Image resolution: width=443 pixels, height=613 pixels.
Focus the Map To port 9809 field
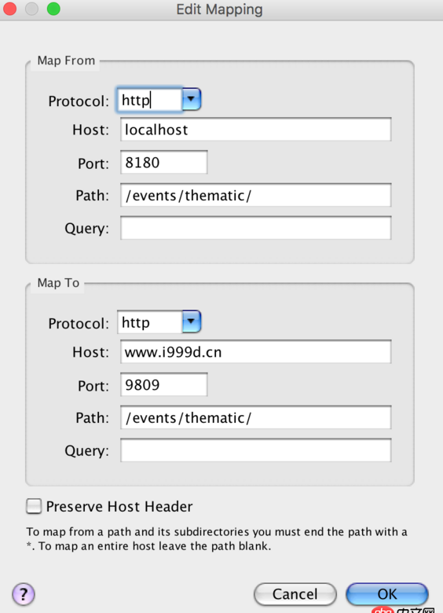tap(163, 384)
